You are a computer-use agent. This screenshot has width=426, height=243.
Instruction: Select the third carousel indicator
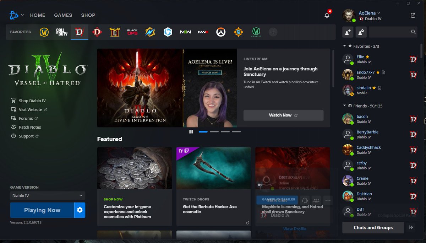pyautogui.click(x=225, y=132)
